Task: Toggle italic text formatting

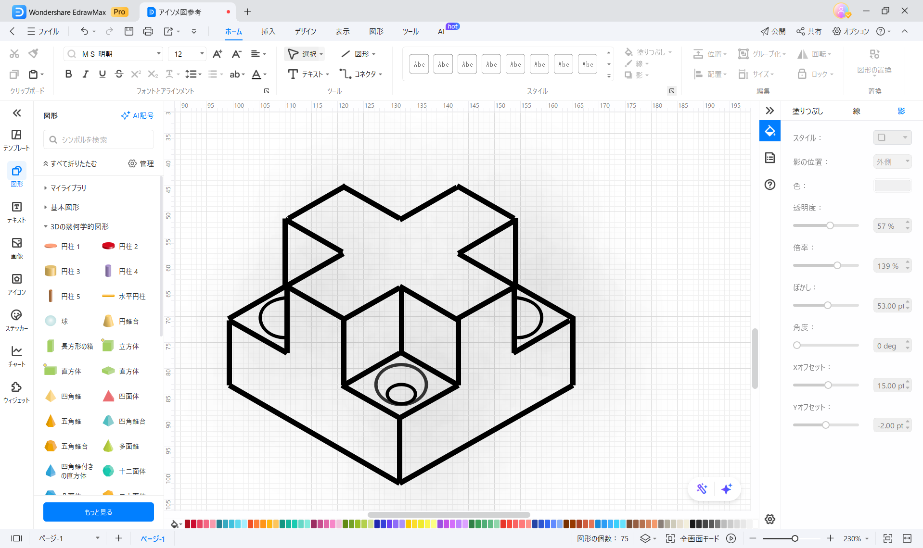Action: coord(85,74)
